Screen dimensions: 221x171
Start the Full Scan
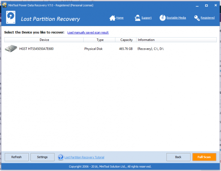coord(204,157)
